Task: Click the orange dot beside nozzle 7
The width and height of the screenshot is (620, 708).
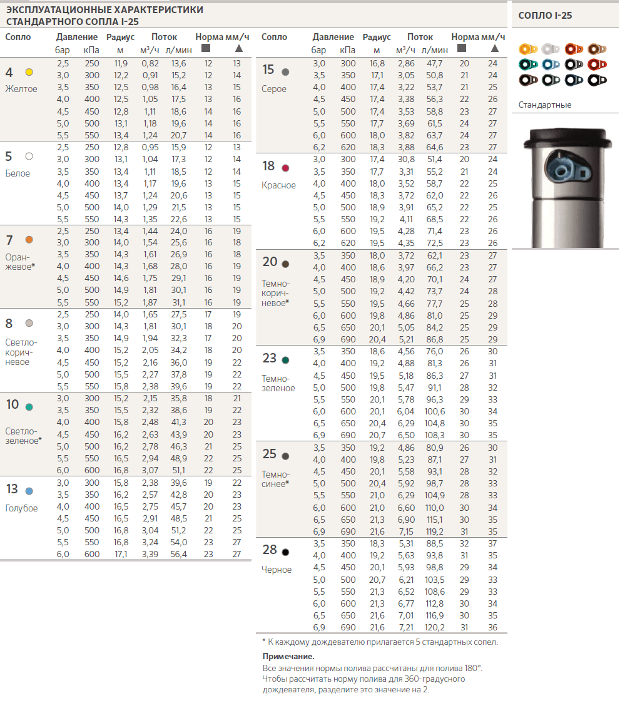Action: 29,240
